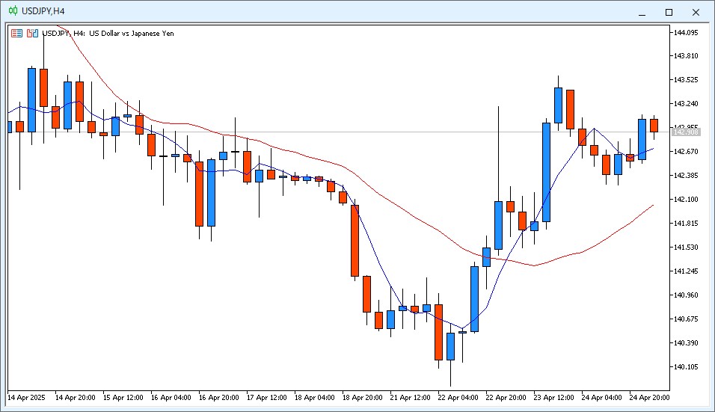Click the '16 Apr 04:00' time axis label

pyautogui.click(x=171, y=397)
